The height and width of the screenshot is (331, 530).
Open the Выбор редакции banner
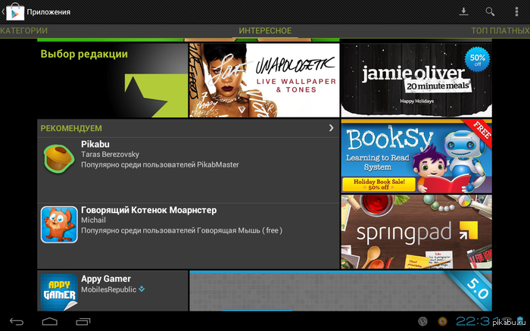pyautogui.click(x=112, y=80)
